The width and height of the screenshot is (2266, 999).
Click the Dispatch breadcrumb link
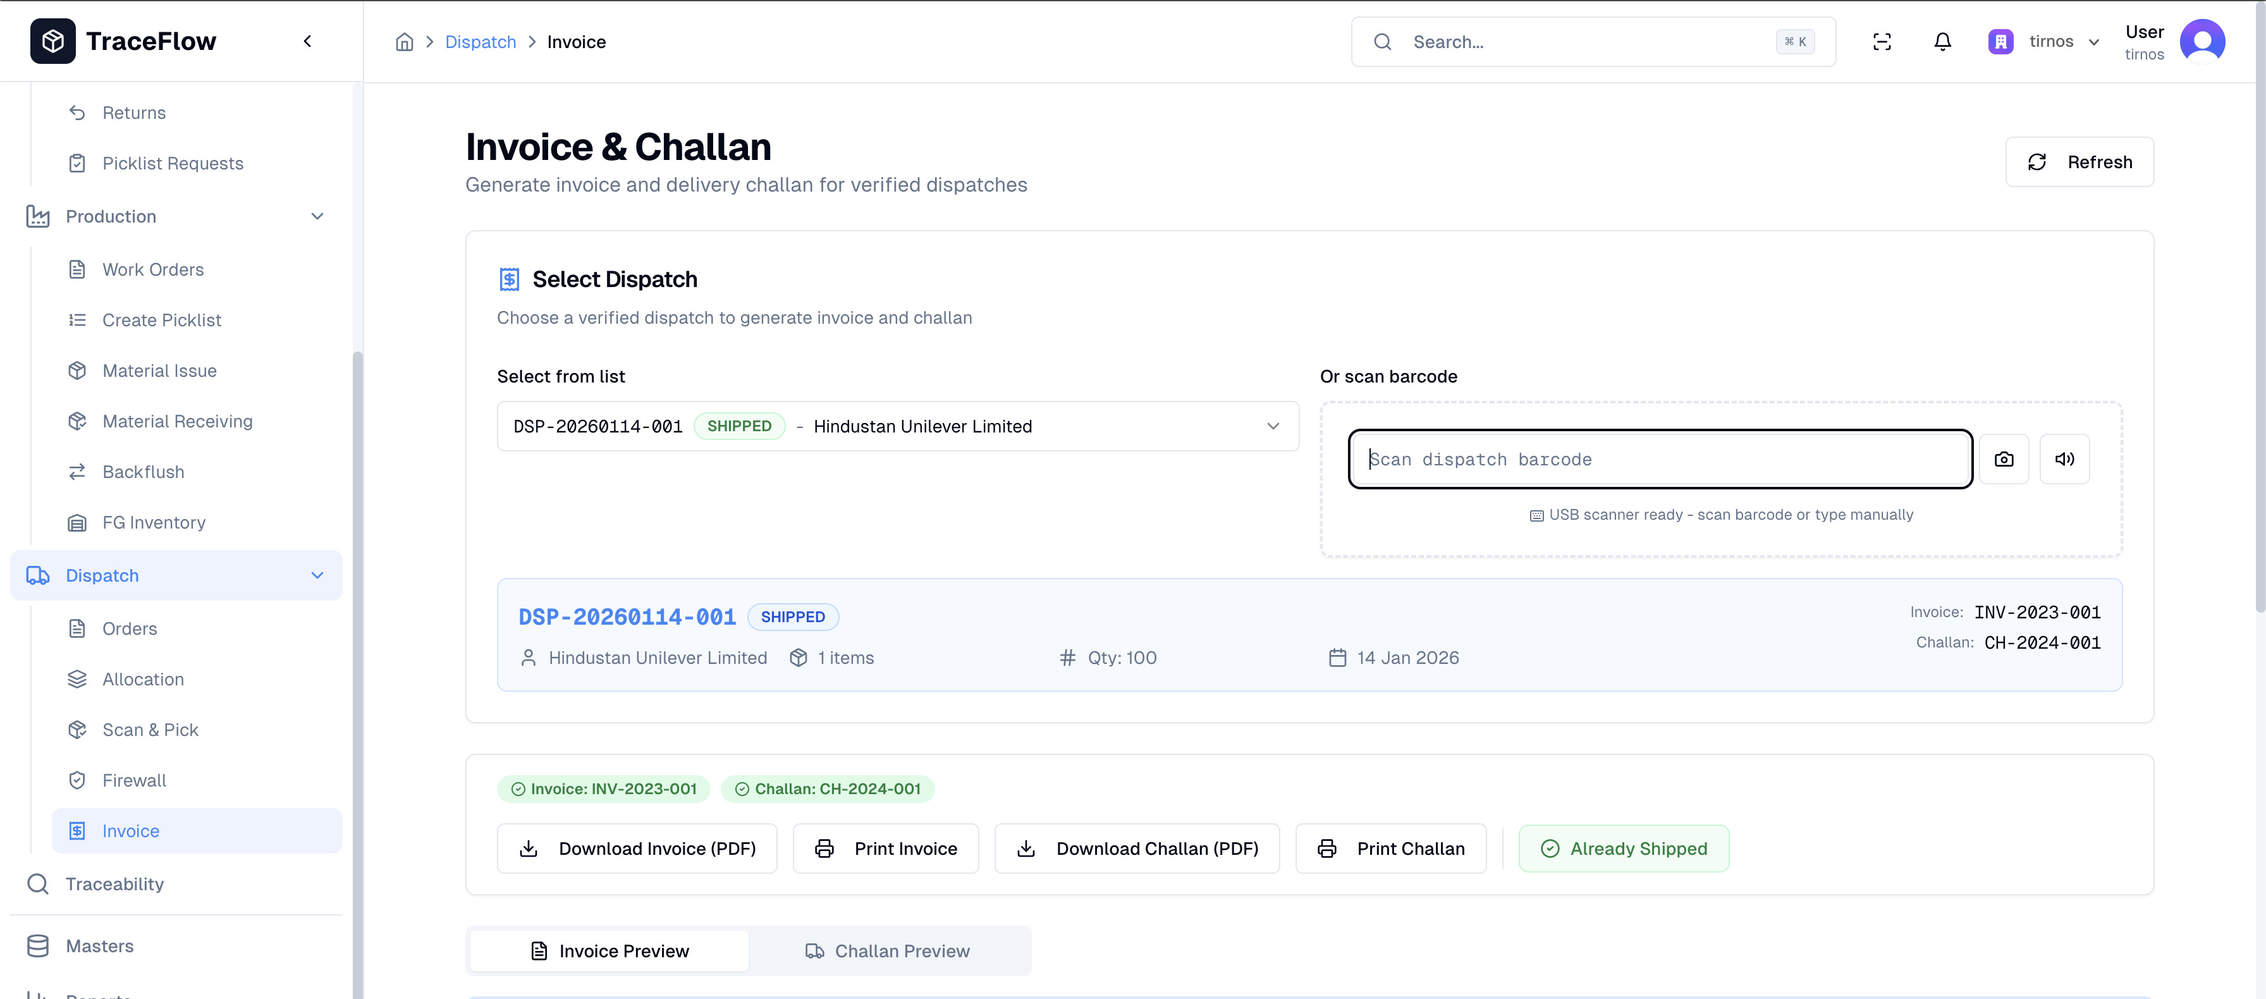click(x=481, y=41)
